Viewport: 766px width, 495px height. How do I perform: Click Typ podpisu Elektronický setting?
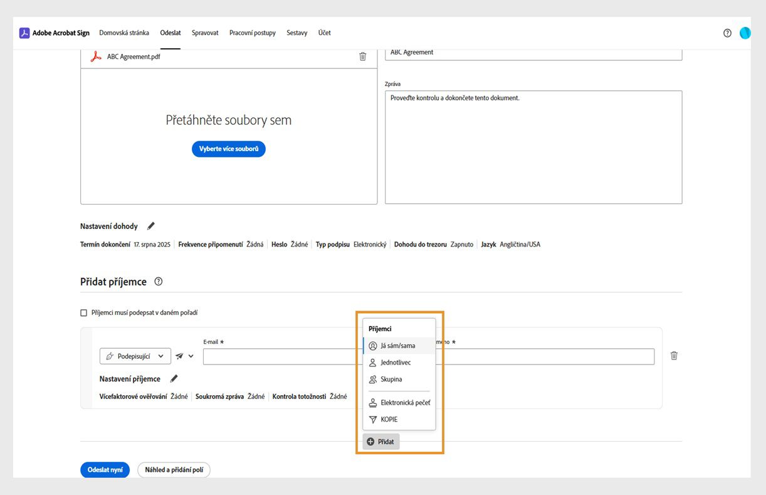[x=351, y=245]
